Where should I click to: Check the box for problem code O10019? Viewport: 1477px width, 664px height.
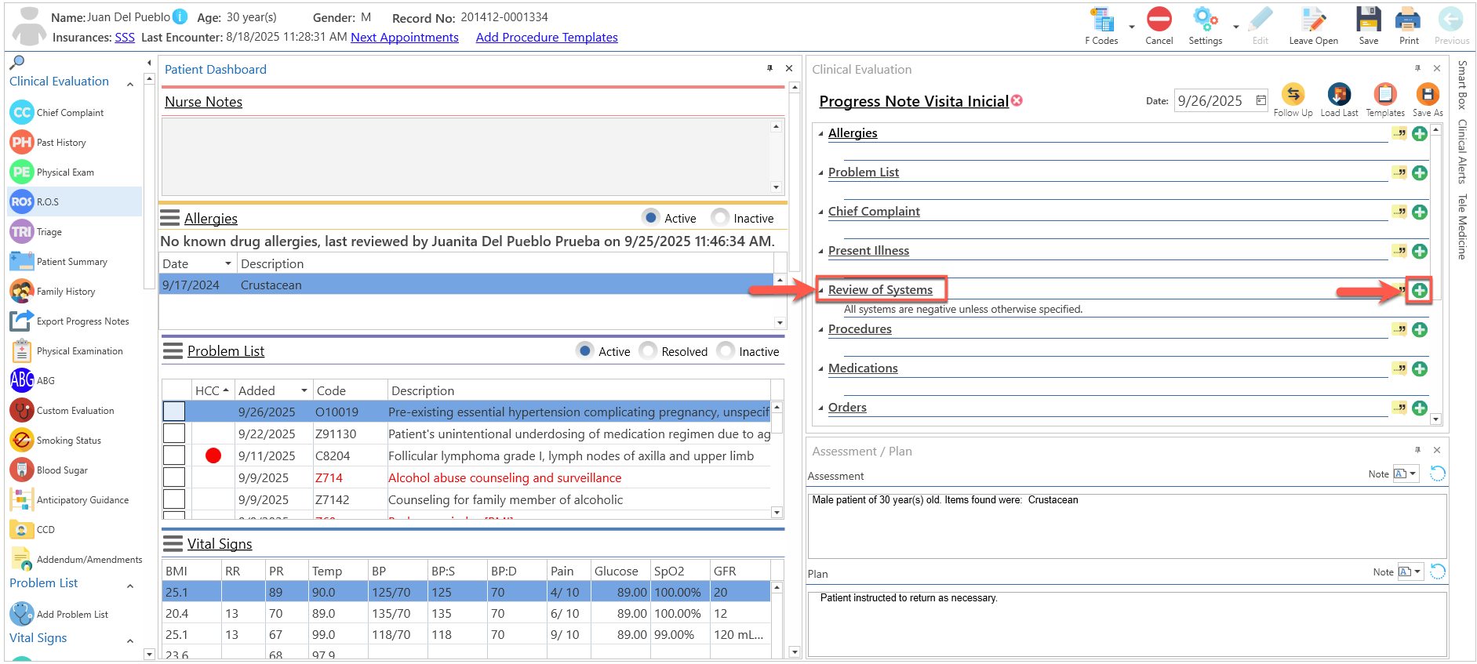tap(174, 412)
